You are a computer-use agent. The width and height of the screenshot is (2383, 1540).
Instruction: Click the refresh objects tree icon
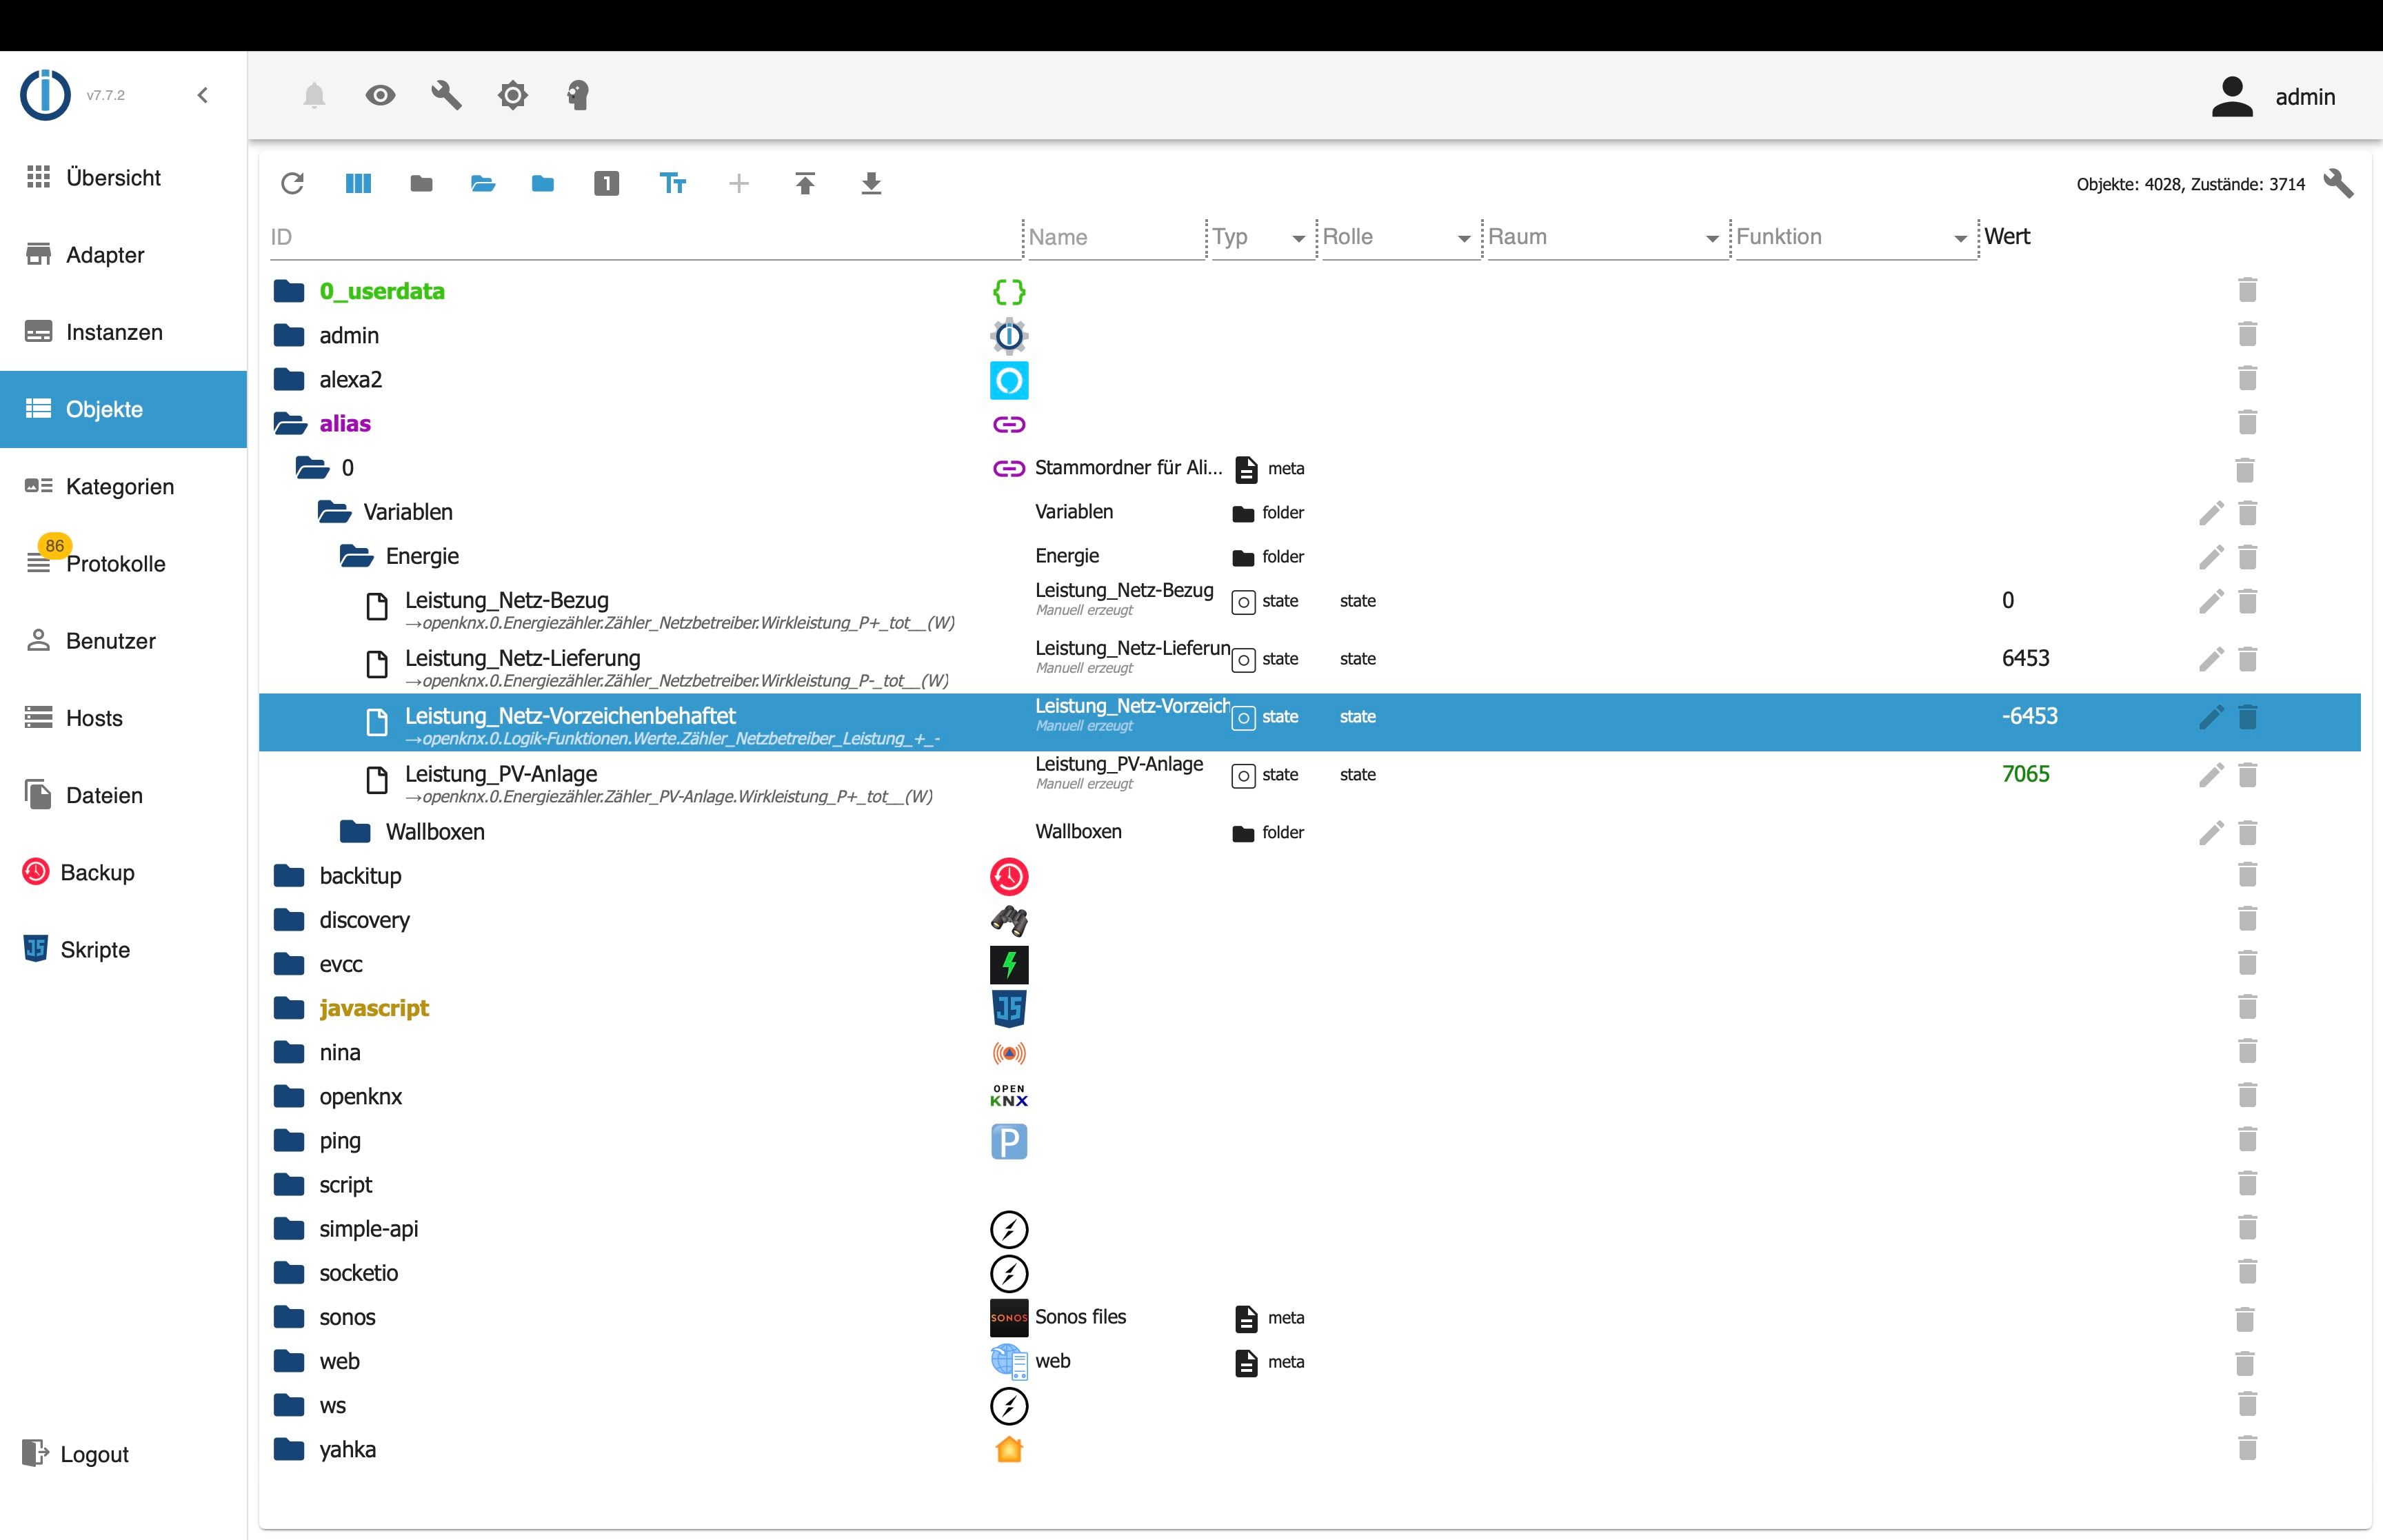click(292, 183)
